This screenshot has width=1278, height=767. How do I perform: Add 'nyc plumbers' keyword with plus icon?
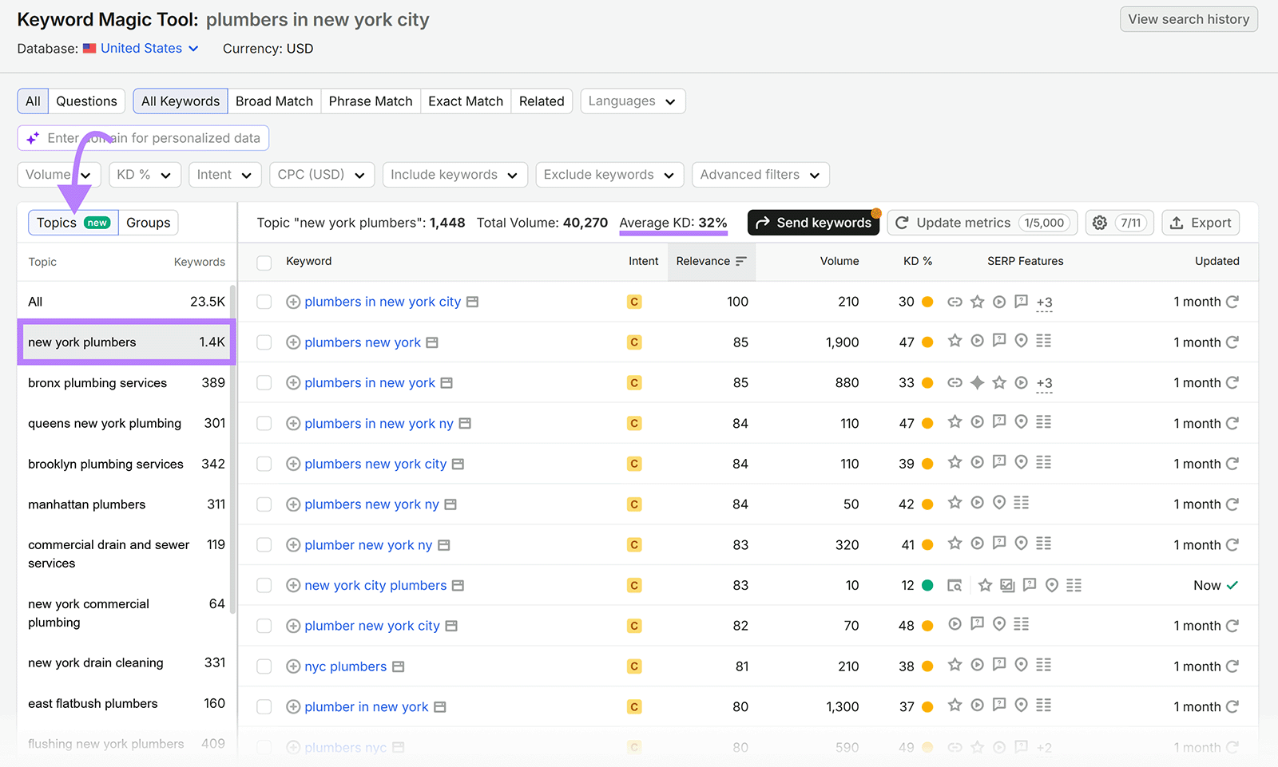click(293, 666)
